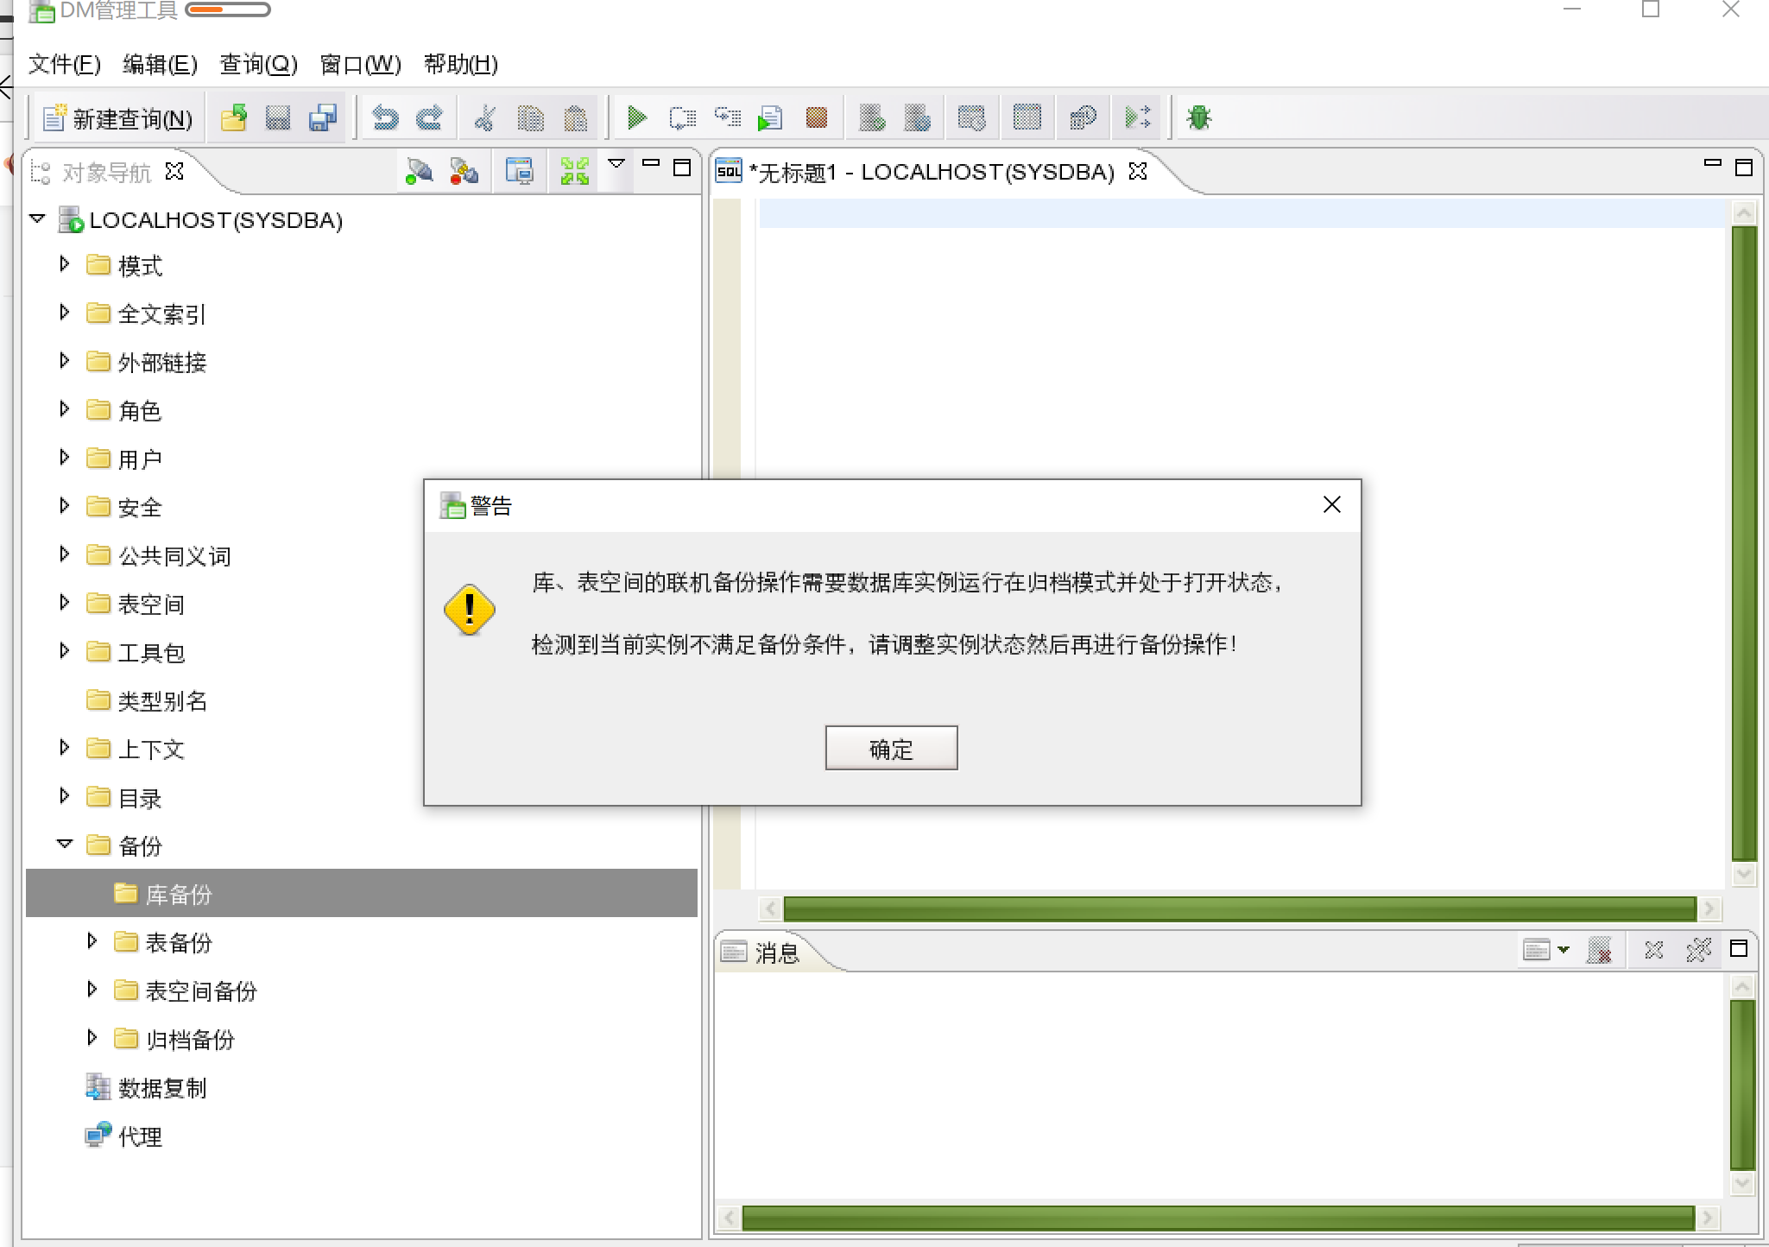1769x1247 pixels.
Task: Click the disconnect plug icon with red dot
Action: click(464, 172)
